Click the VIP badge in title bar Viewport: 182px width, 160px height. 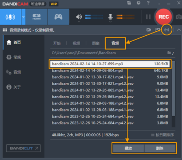click(54, 4)
